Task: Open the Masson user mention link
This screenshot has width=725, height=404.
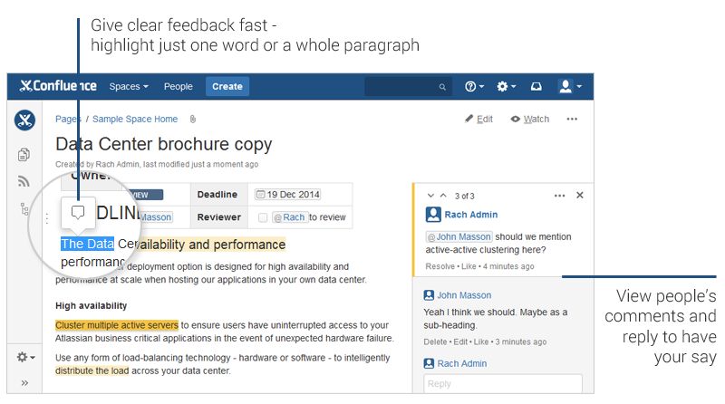Action: coord(156,217)
